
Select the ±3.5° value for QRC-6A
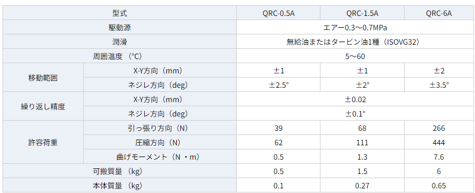pos(439,85)
